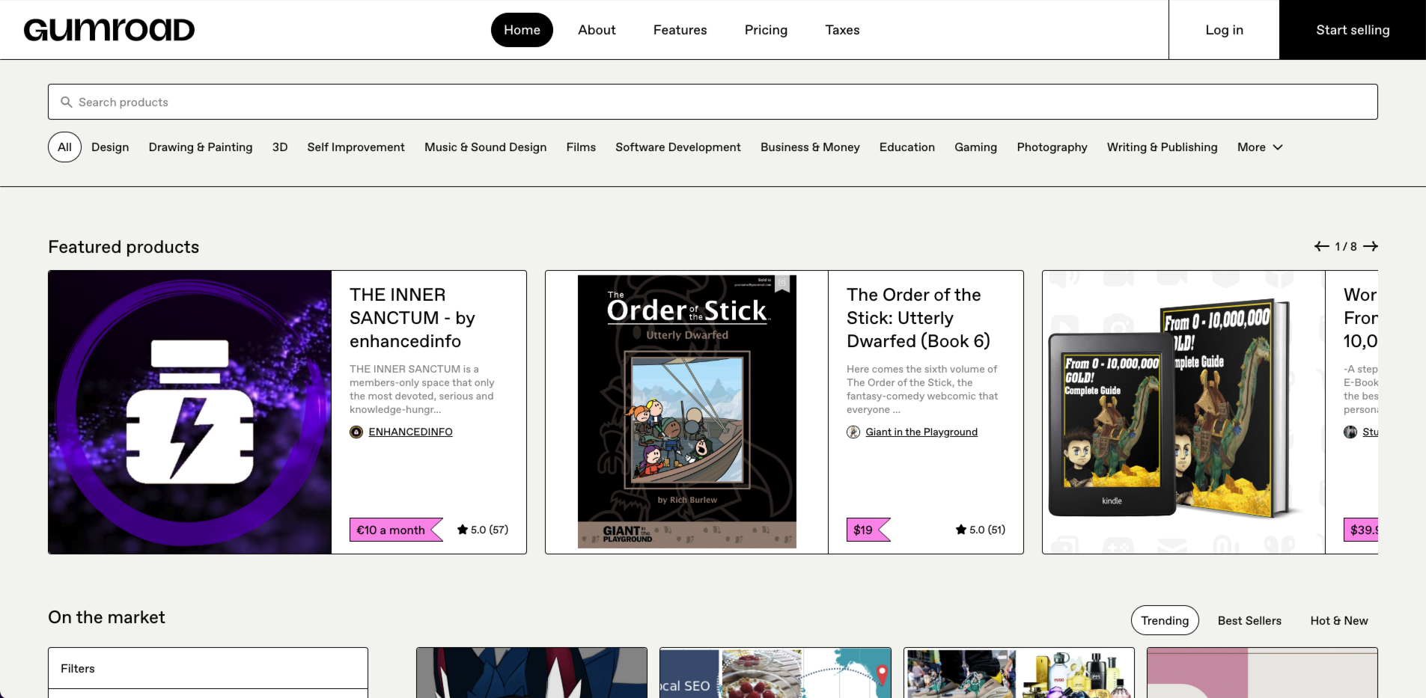Switch to Best Sellers tab
Screen dimensions: 1426x698
coord(1249,621)
